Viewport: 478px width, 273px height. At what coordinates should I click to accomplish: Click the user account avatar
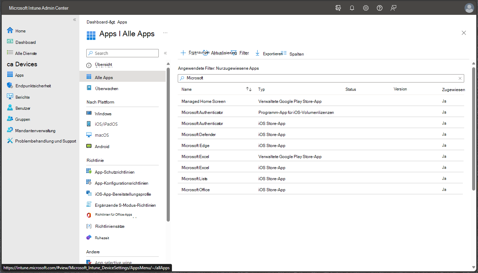(x=469, y=8)
